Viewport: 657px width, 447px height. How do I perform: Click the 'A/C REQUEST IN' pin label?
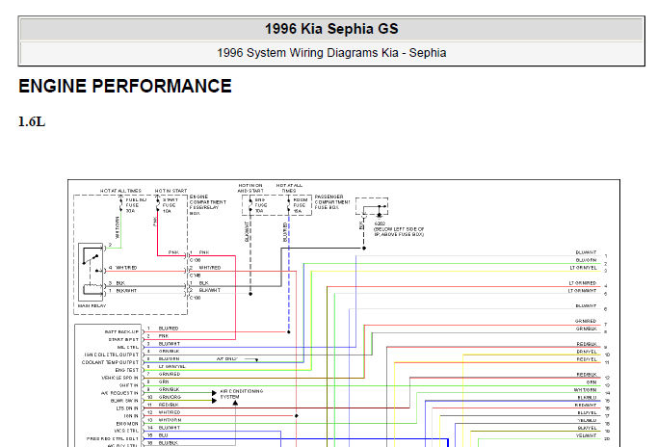tap(119, 393)
